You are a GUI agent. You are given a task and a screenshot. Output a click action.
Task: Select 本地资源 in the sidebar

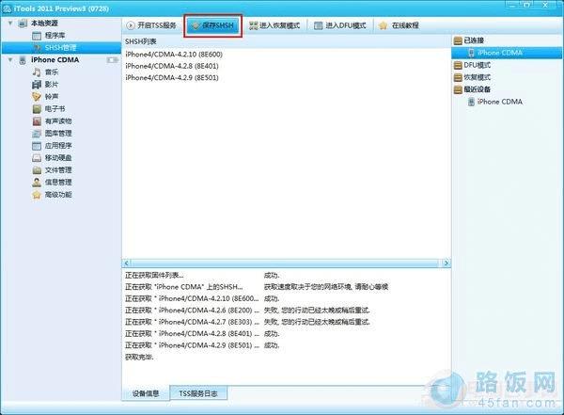[44, 24]
